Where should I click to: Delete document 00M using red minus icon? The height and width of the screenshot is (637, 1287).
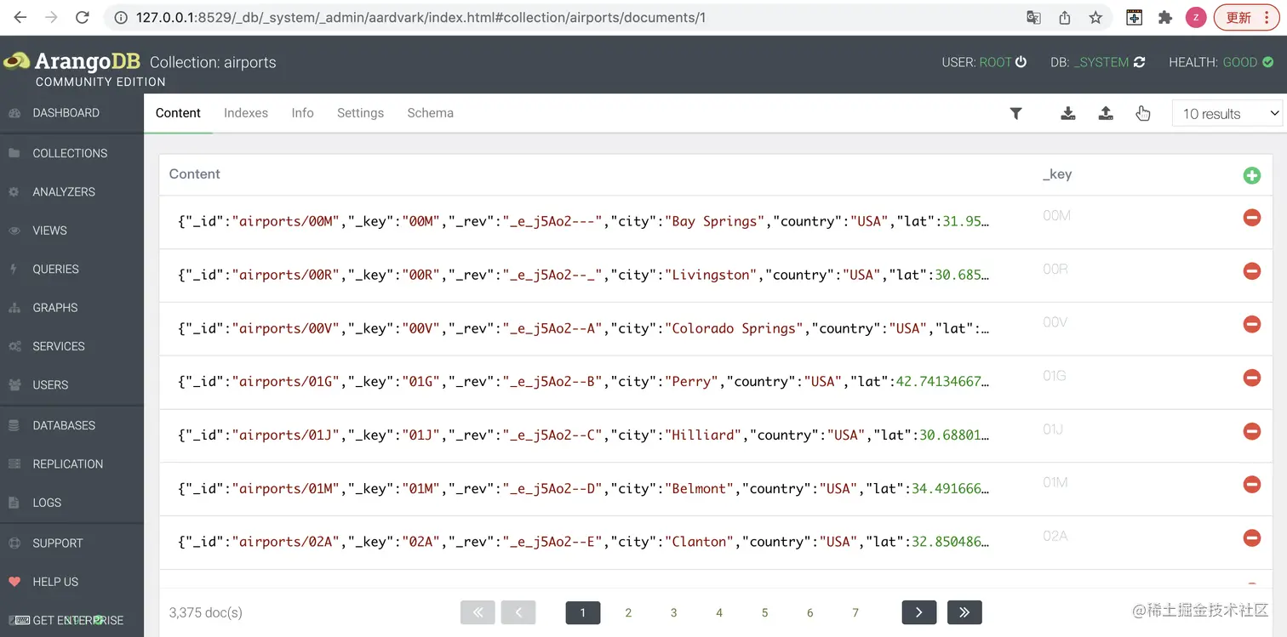[x=1251, y=218]
